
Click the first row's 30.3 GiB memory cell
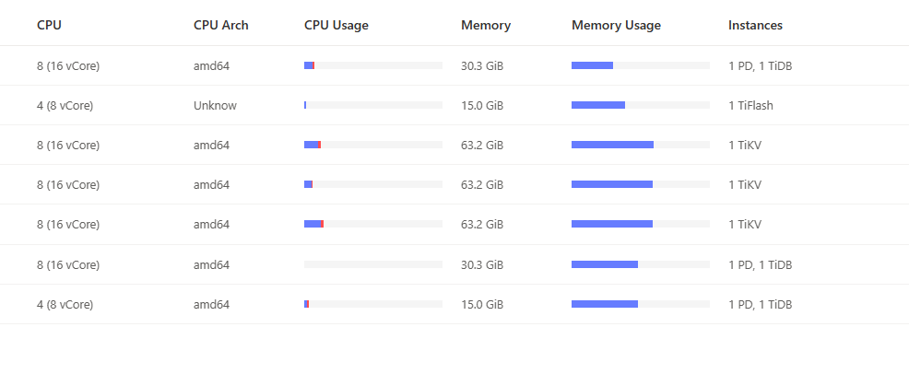point(481,65)
